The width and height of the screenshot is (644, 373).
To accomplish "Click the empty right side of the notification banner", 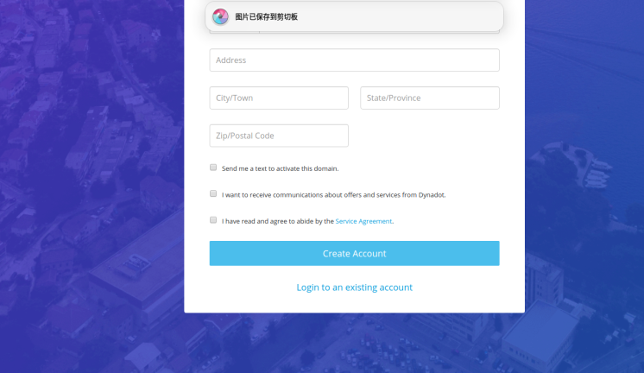I will pyautogui.click(x=414, y=16).
